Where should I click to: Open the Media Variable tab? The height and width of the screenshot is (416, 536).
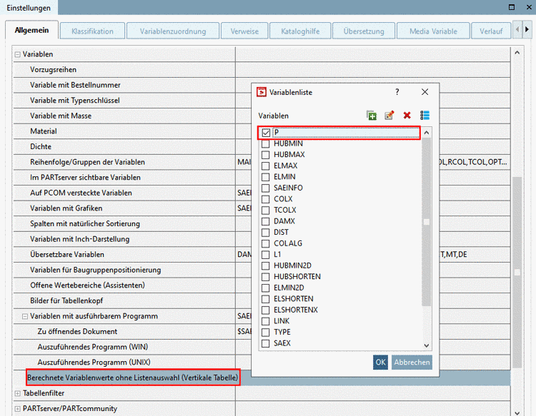click(x=433, y=31)
